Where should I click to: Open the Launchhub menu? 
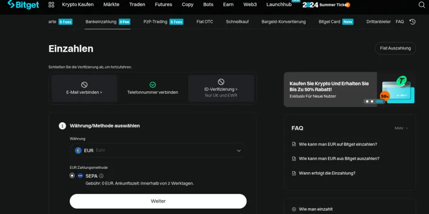(x=279, y=5)
